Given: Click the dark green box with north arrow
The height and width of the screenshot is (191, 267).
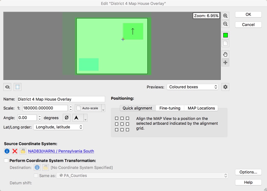Looking at the screenshot, I should pos(133,31).
